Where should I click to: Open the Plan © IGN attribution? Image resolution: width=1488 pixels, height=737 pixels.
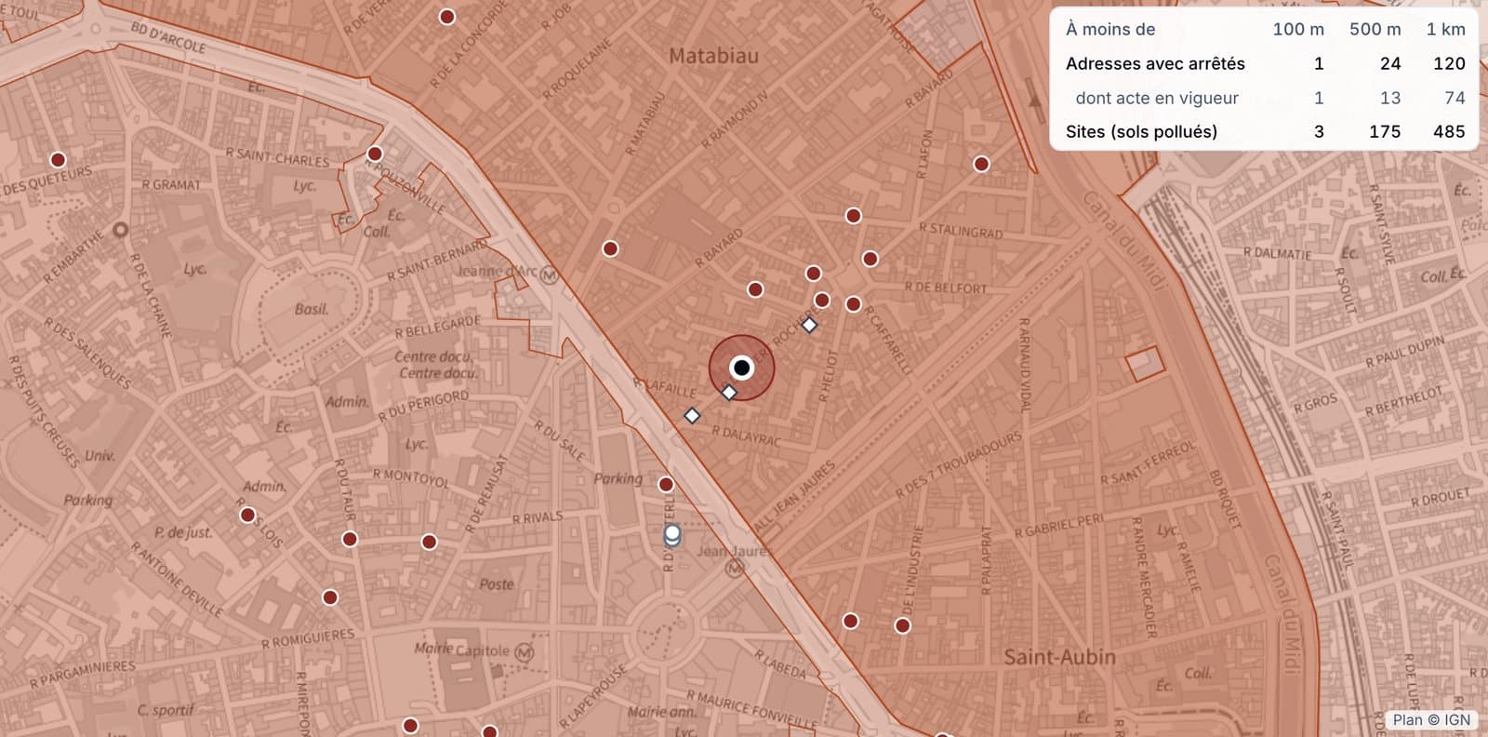click(1431, 719)
